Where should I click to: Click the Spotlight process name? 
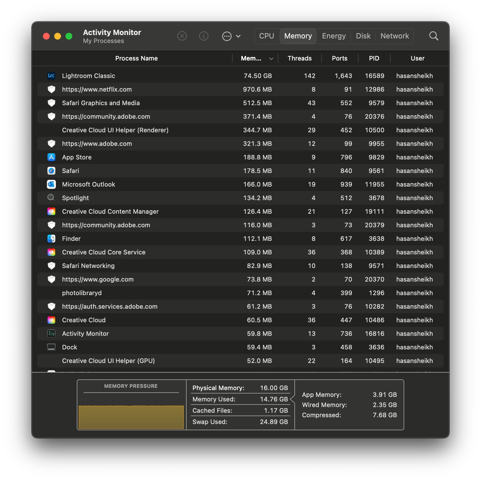tap(75, 198)
